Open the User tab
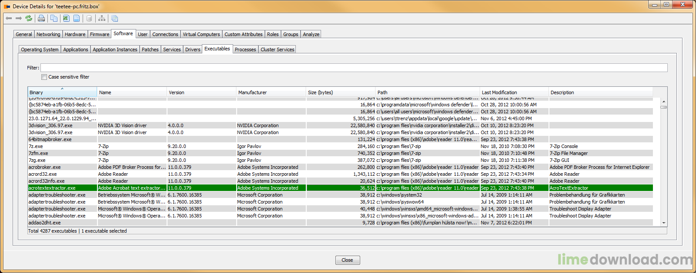This screenshot has height=273, width=696. [x=143, y=34]
